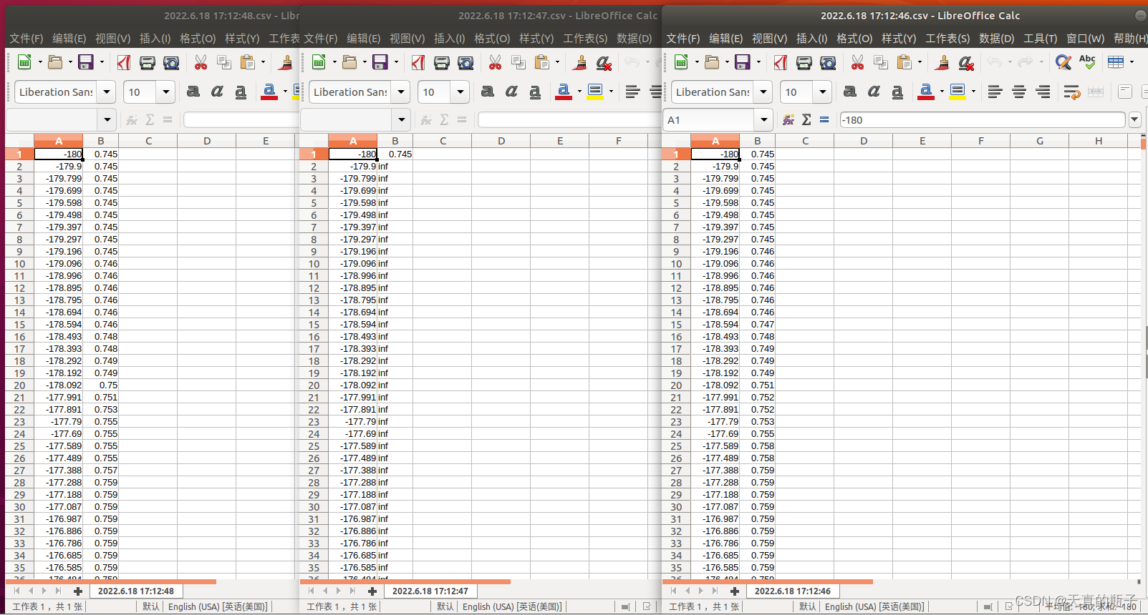Viewport: 1148px width, 615px height.
Task: Toggle Bold in 17:12:46 window
Action: coord(850,92)
